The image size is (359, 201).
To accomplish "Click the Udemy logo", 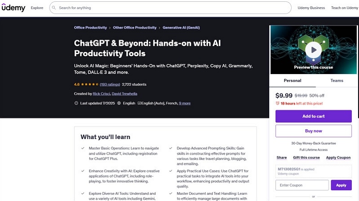I will point(13,8).
